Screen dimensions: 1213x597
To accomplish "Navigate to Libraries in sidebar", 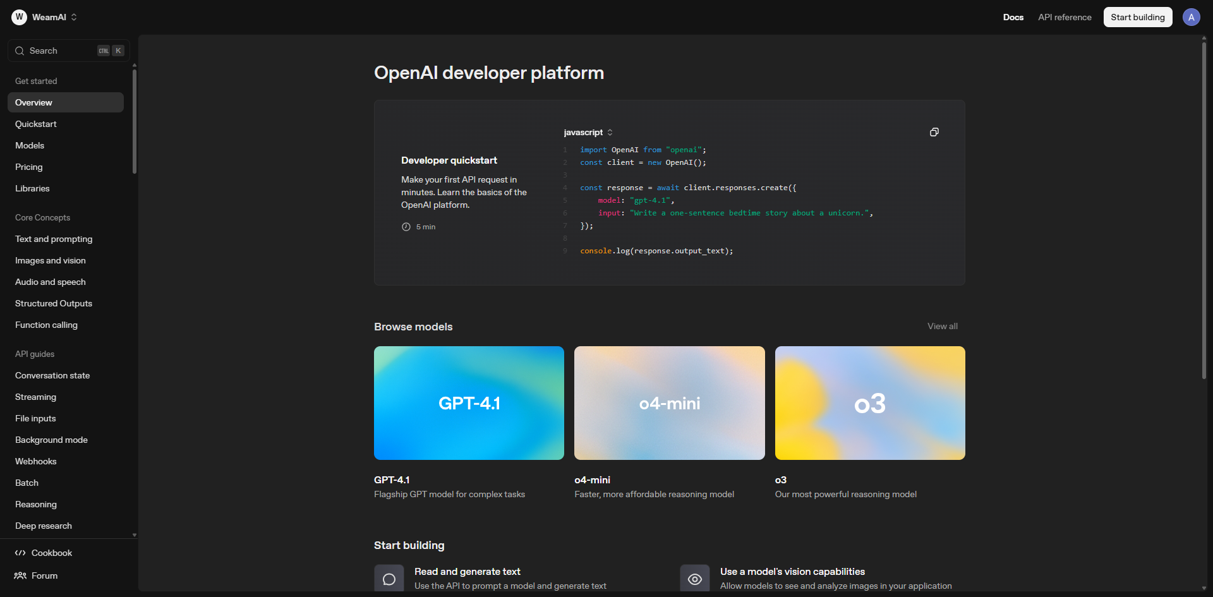I will pos(66,188).
